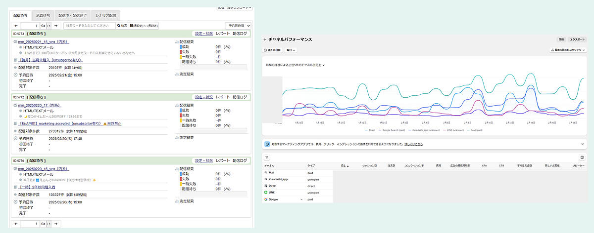This screenshot has height=233, width=594.
Task: Switch to the シナリオ配信 tab
Action: [105, 15]
